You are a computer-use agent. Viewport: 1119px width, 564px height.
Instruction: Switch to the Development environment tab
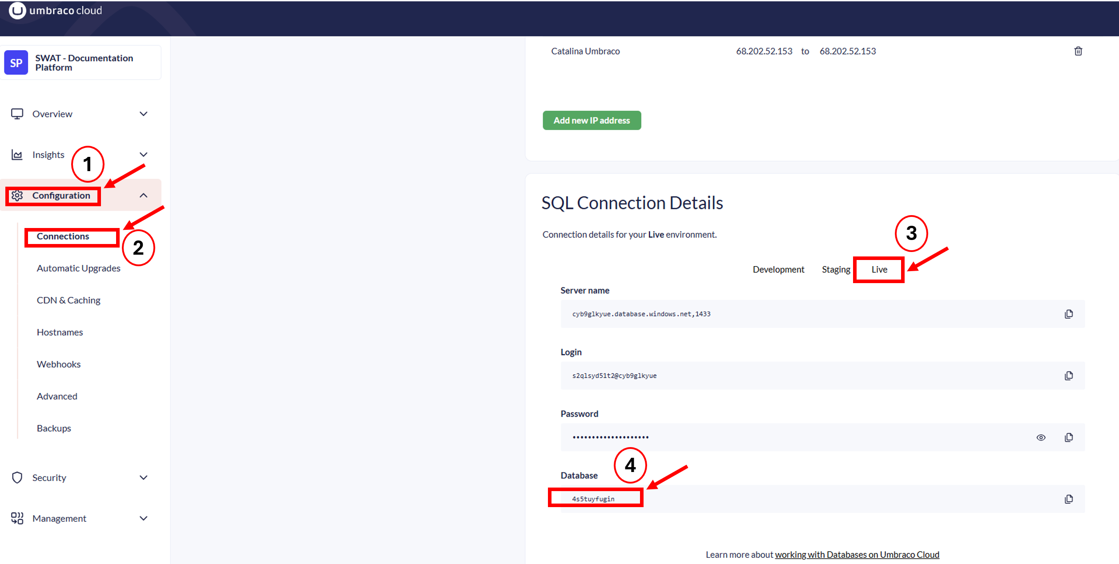tap(778, 269)
